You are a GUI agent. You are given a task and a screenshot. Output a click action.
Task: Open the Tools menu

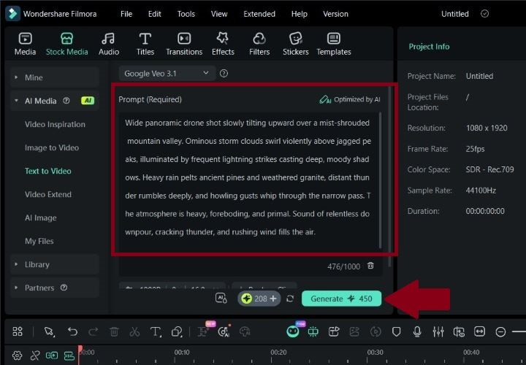click(x=186, y=14)
